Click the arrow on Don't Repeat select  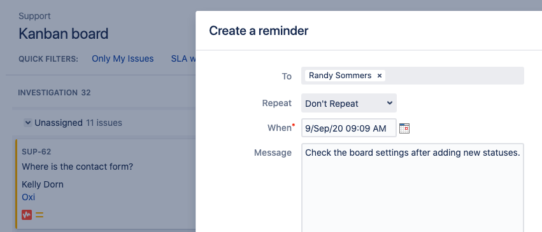390,103
